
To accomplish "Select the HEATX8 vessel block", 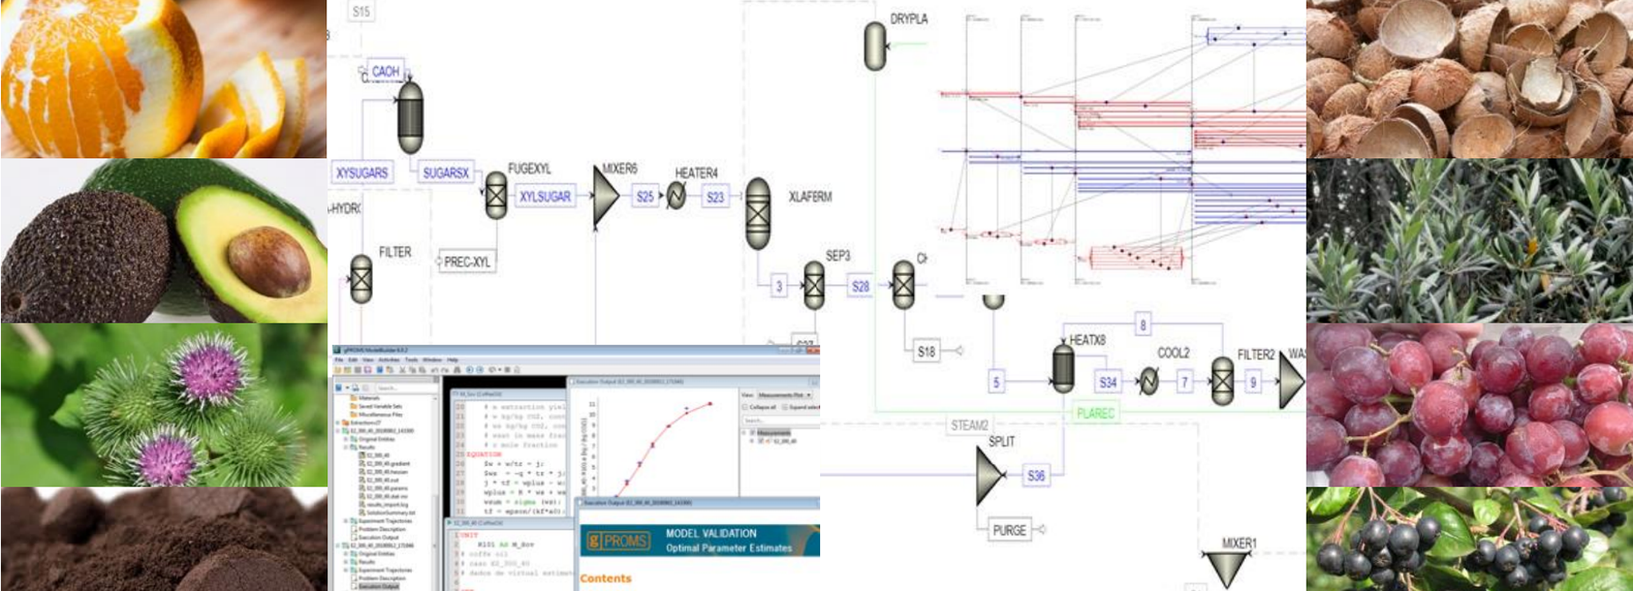I will 1063,368.
